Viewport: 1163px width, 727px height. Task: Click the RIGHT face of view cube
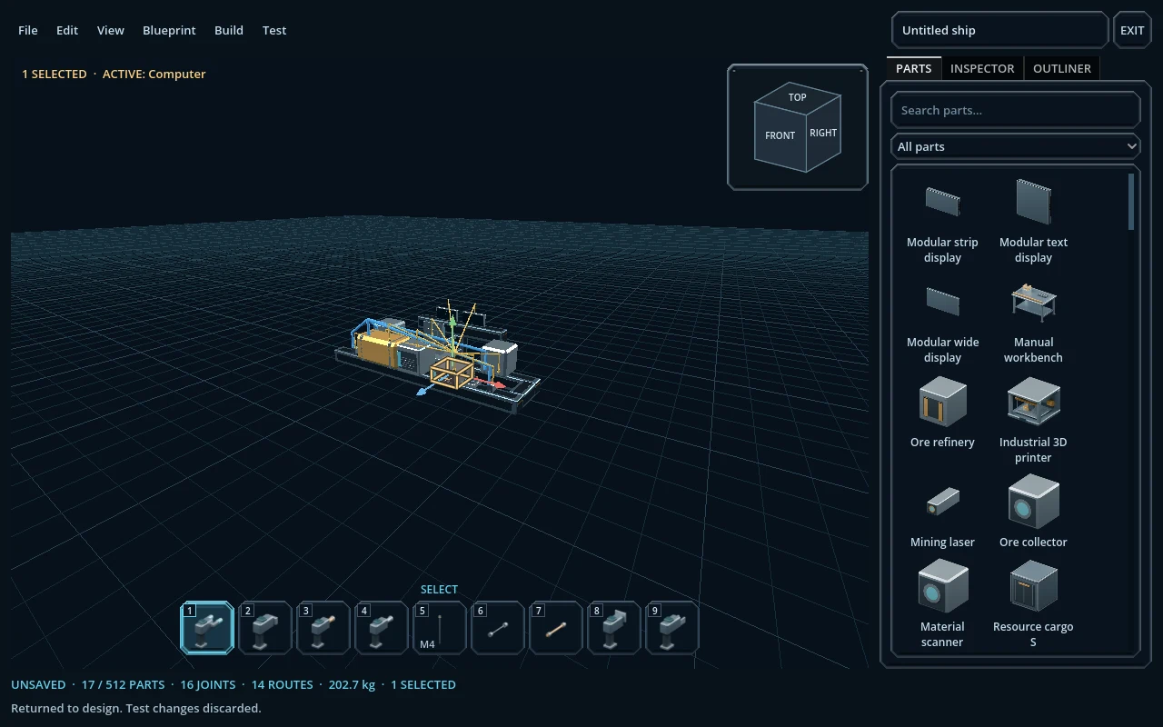pos(823,133)
